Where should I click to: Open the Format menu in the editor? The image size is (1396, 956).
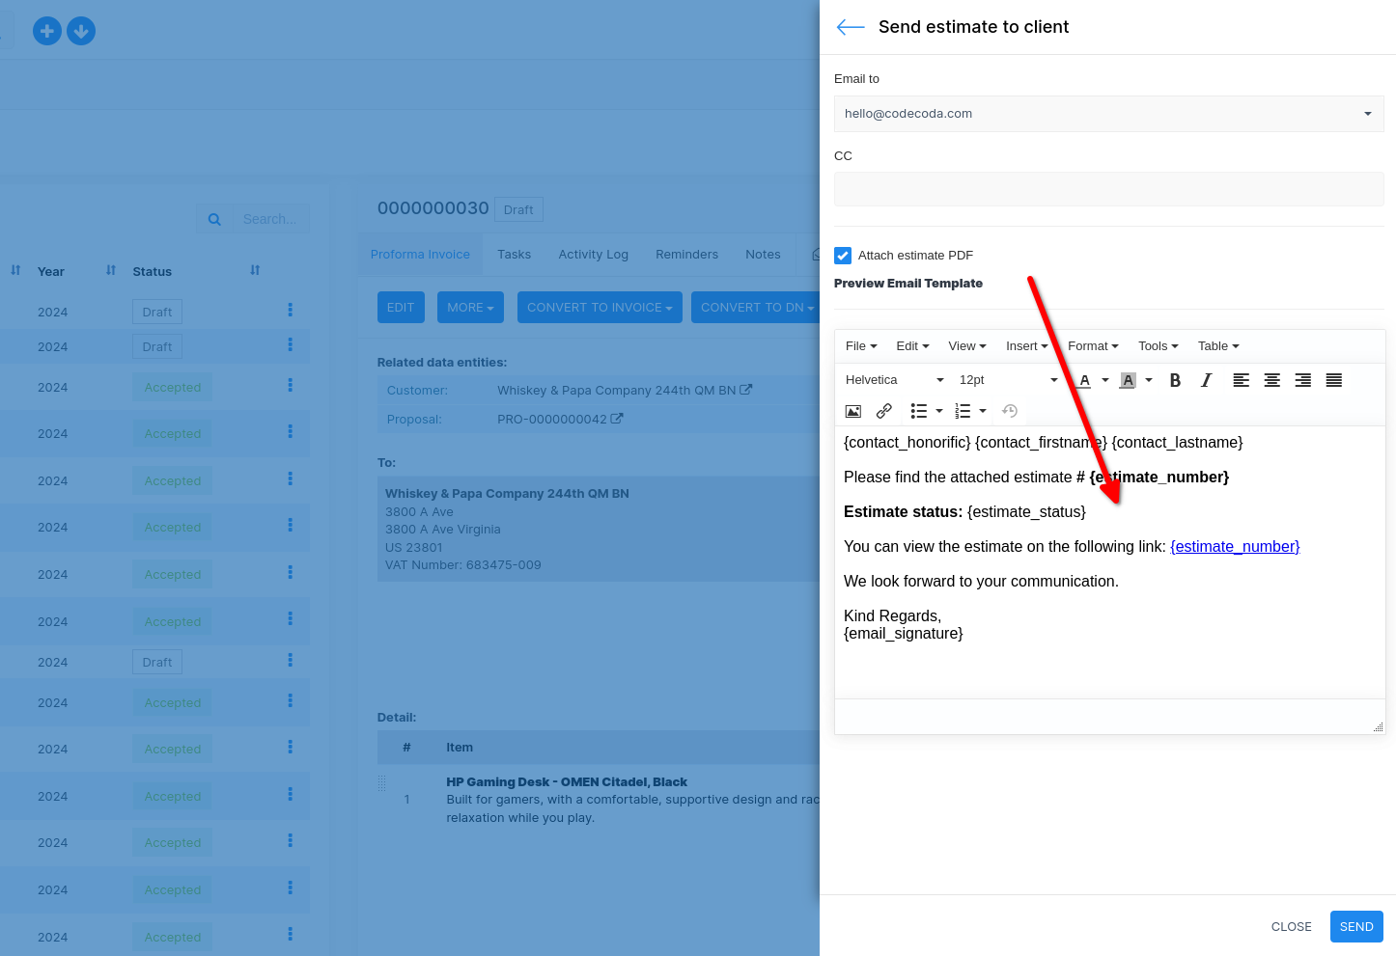(x=1093, y=346)
